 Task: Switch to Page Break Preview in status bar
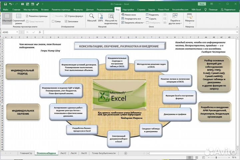click(203, 157)
